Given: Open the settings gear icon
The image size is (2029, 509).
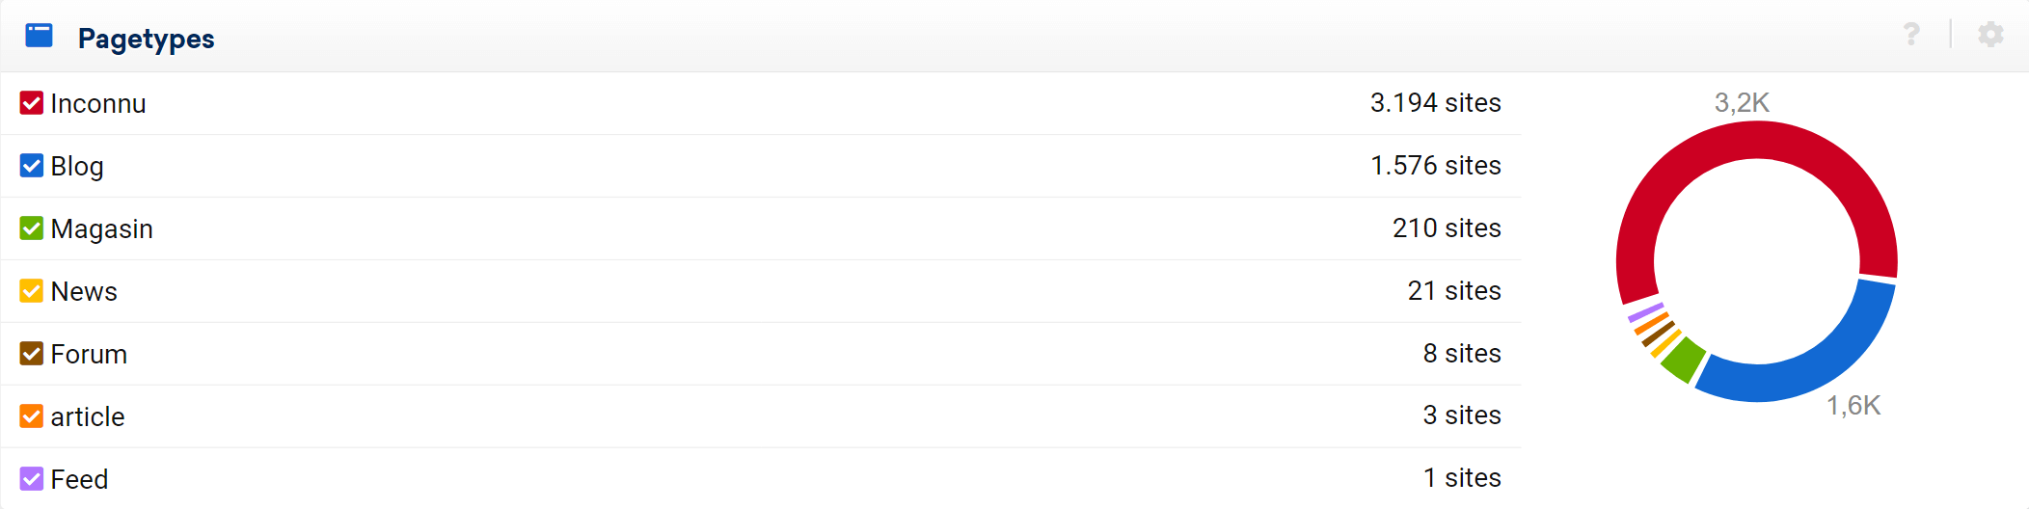Looking at the screenshot, I should pos(1990,35).
